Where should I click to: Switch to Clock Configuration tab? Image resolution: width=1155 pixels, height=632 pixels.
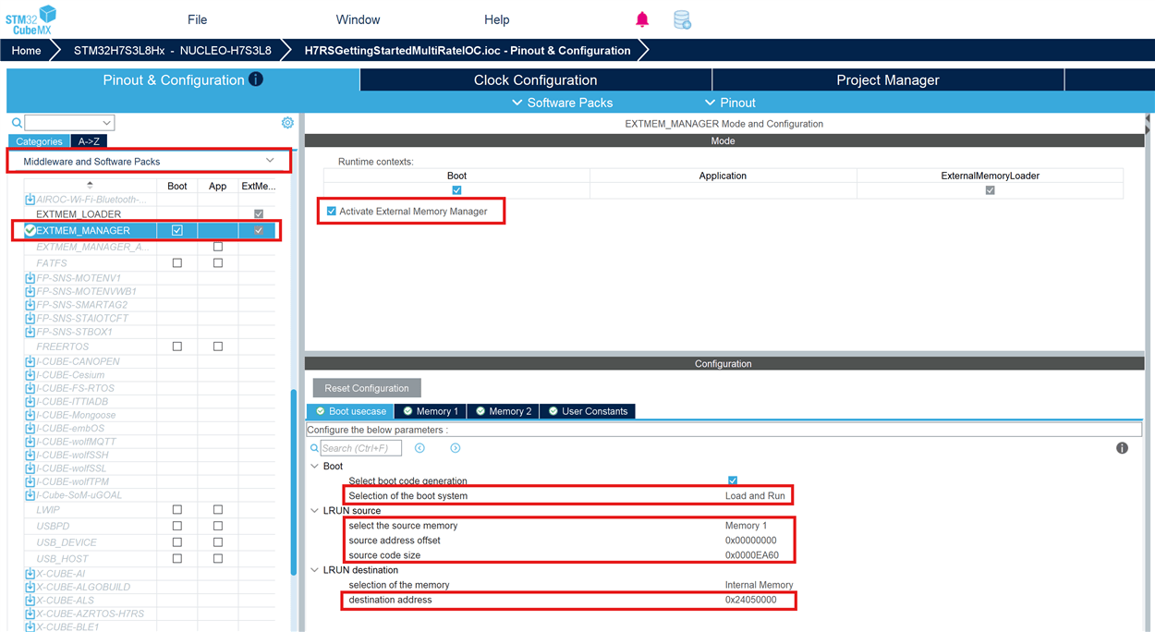(536, 80)
